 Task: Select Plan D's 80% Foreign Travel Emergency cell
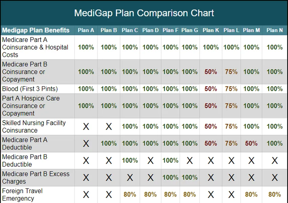pyautogui.click(x=150, y=195)
